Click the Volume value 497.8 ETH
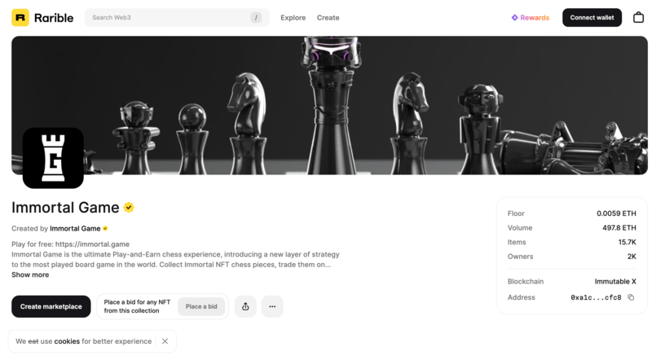The width and height of the screenshot is (652, 356). click(619, 227)
